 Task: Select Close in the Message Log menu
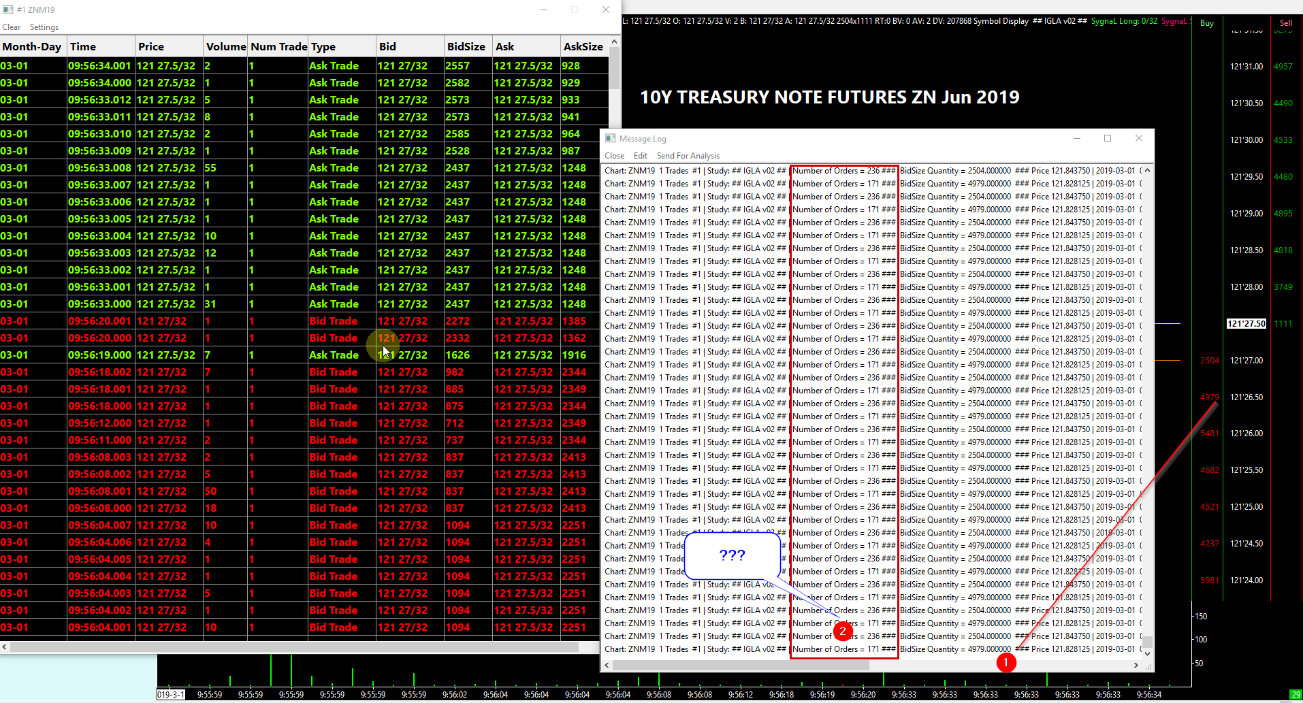[615, 156]
